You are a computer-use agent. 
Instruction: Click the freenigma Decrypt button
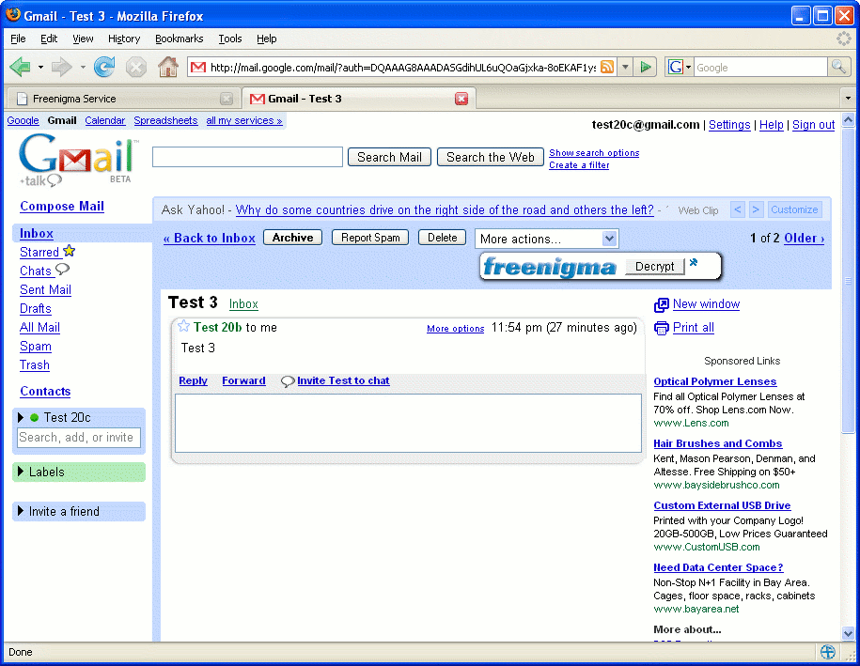tap(654, 267)
